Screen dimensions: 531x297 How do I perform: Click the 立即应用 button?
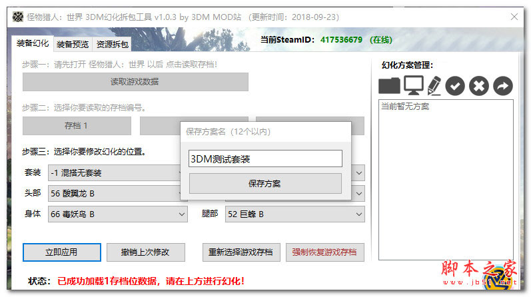point(62,252)
